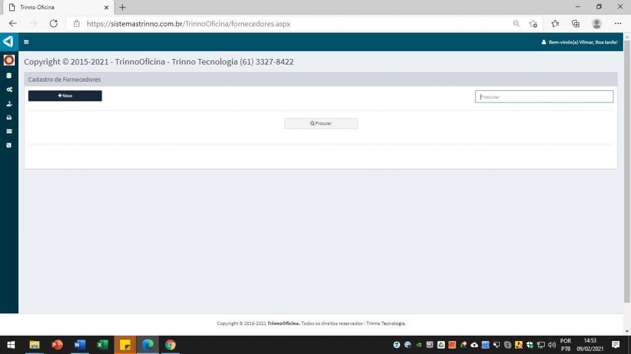631x354 pixels.
Task: Click the lock site-info icon
Action: point(76,24)
